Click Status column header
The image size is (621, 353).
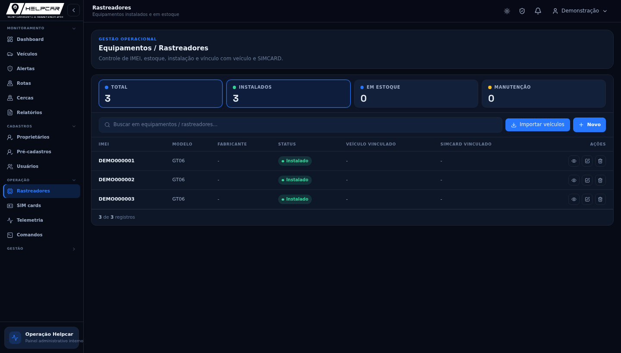coord(287,144)
